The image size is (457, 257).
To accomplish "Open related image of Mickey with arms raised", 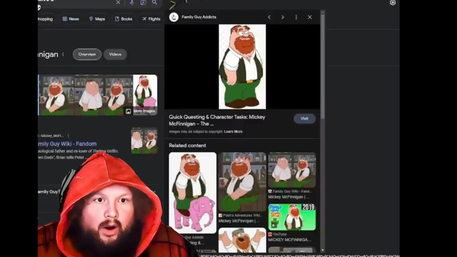I will (x=242, y=240).
